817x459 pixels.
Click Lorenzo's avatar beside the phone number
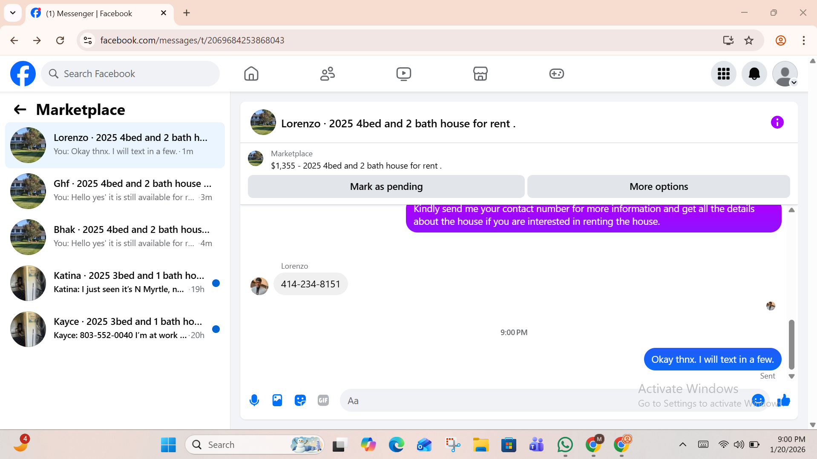(259, 286)
